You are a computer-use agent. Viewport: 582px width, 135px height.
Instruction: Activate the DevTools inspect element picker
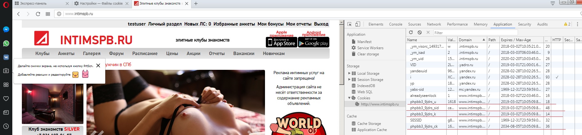coord(350,24)
